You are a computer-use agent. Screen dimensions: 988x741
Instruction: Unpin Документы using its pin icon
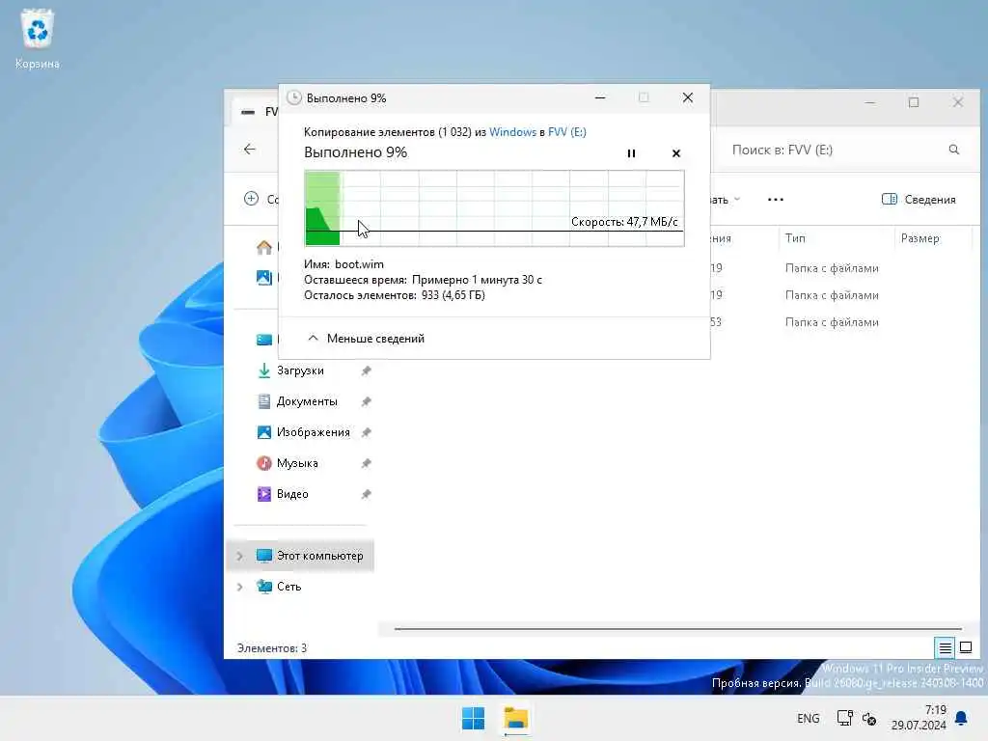[x=366, y=401]
